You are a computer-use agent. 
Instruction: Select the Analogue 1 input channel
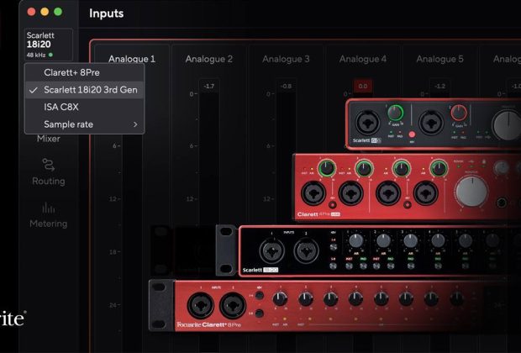click(132, 59)
